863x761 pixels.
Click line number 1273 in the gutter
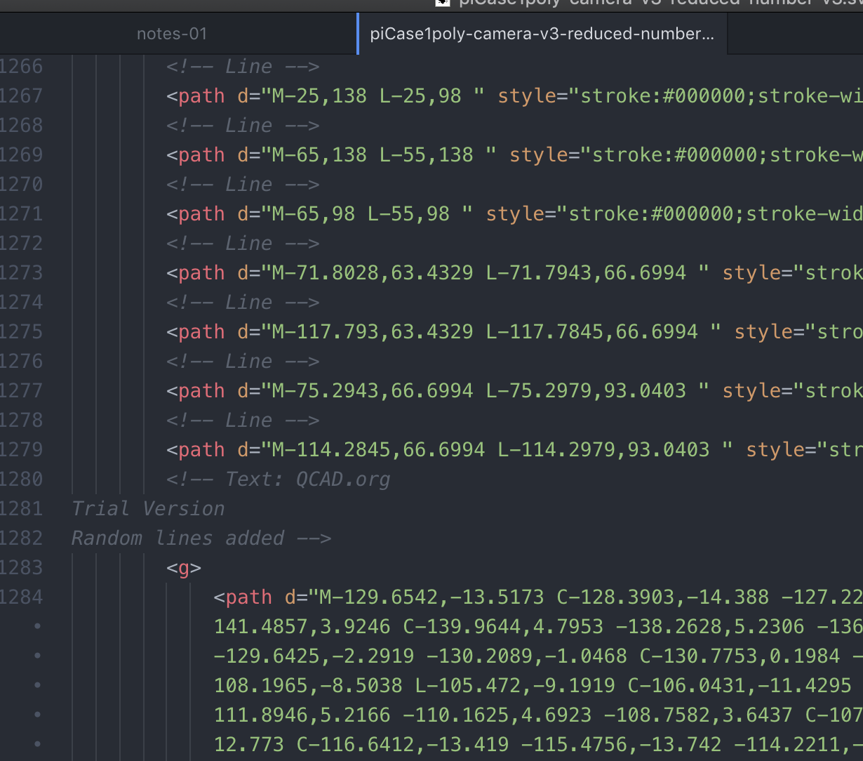[x=21, y=273]
